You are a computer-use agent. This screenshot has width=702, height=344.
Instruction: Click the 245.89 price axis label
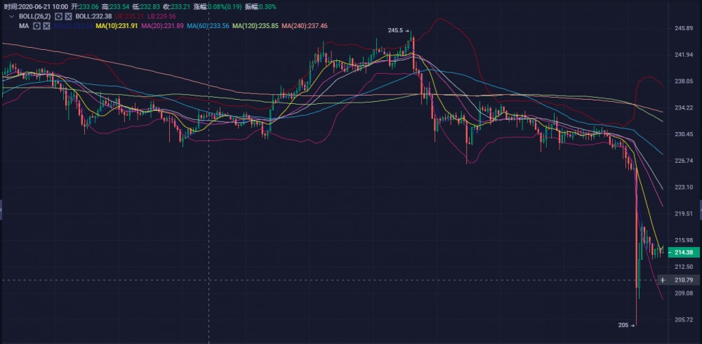(x=684, y=28)
